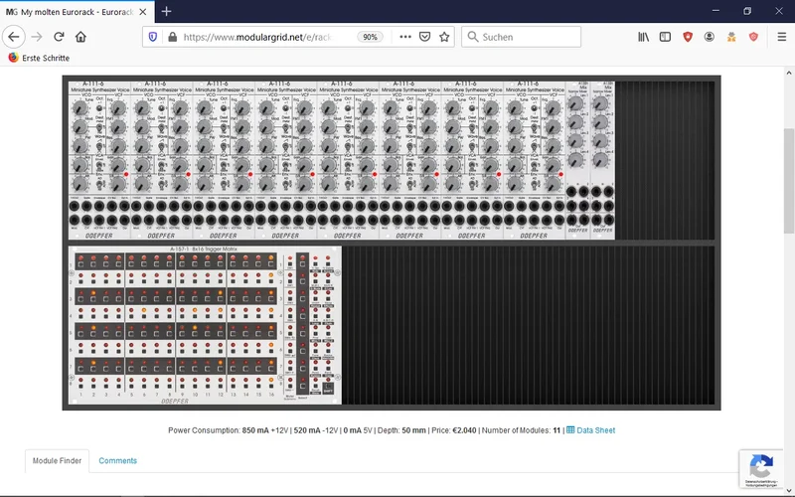Click the SHIFT button on Trigger Matrix
This screenshot has height=497, width=795.
327,390
